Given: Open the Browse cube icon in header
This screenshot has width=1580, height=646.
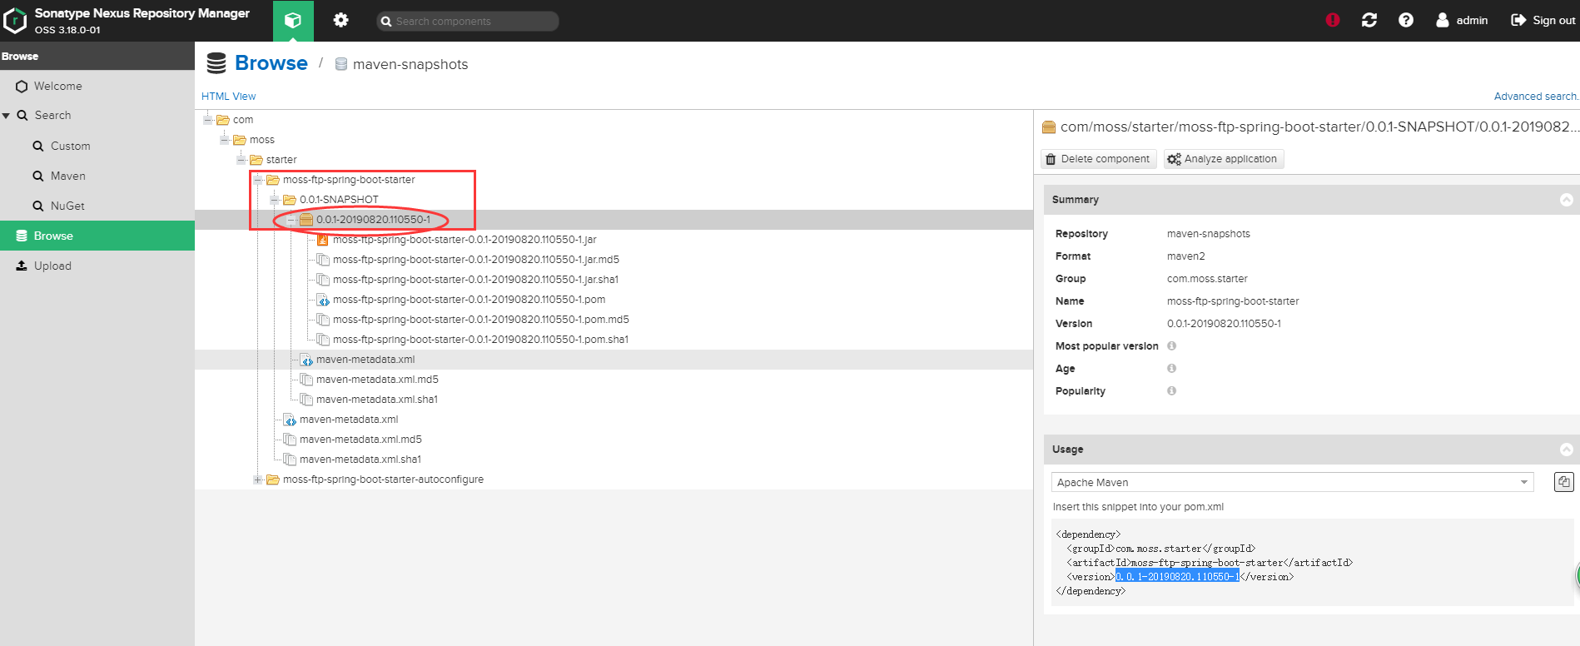Looking at the screenshot, I should coord(293,21).
